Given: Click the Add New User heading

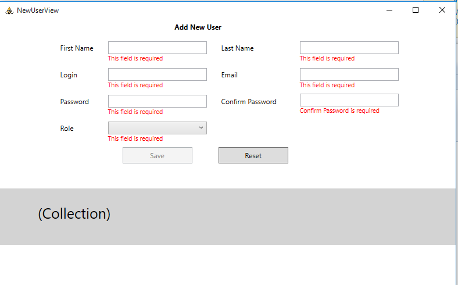Looking at the screenshot, I should click(198, 27).
